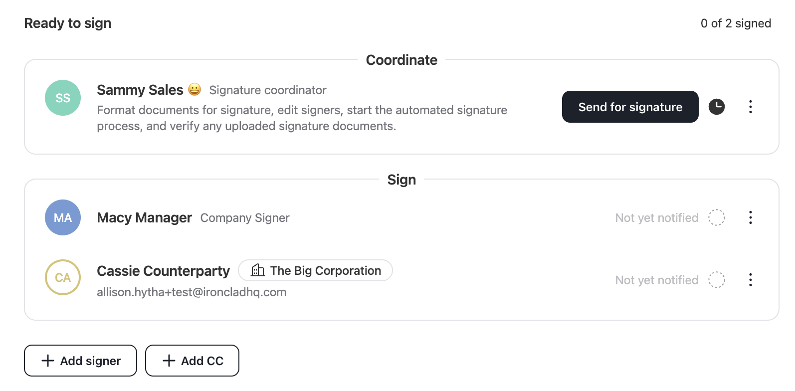
Task: Click the Send for signature button
Action: coord(630,107)
